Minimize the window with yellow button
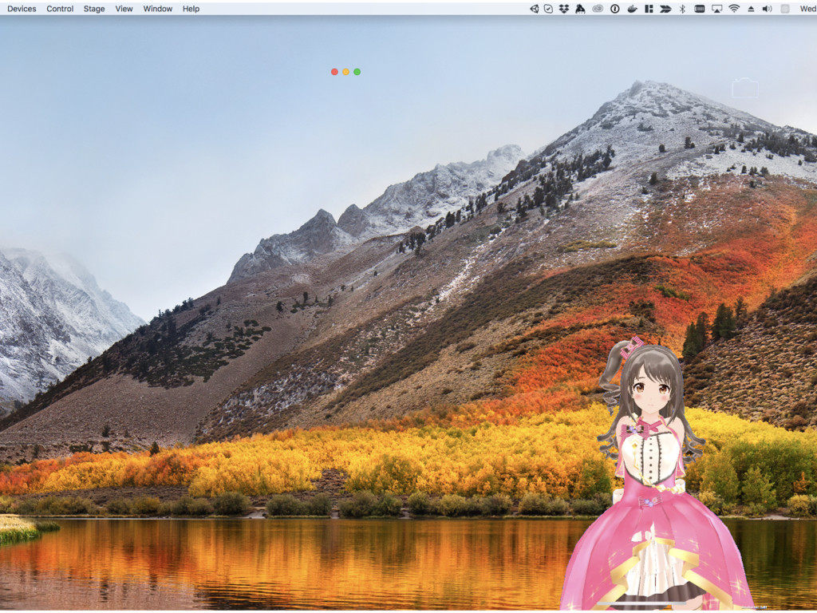This screenshot has height=613, width=817. coord(346,72)
